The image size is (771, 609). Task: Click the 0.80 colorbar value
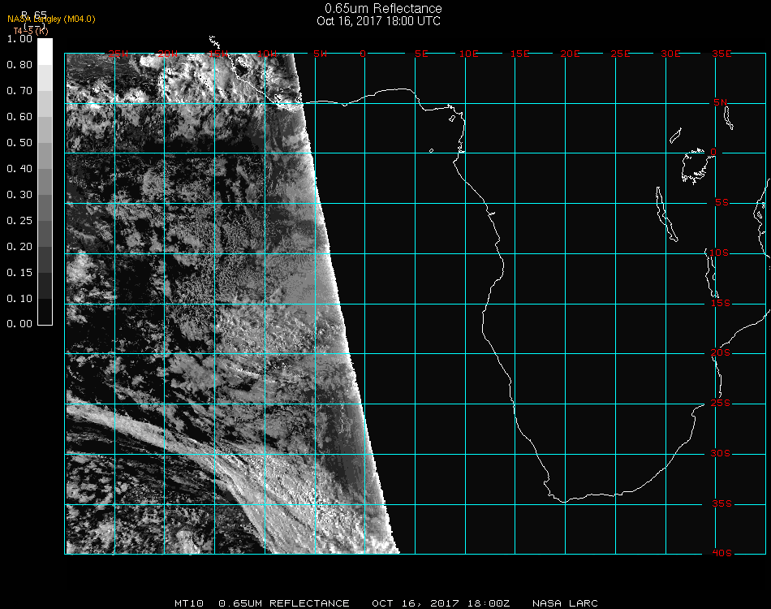click(x=19, y=65)
